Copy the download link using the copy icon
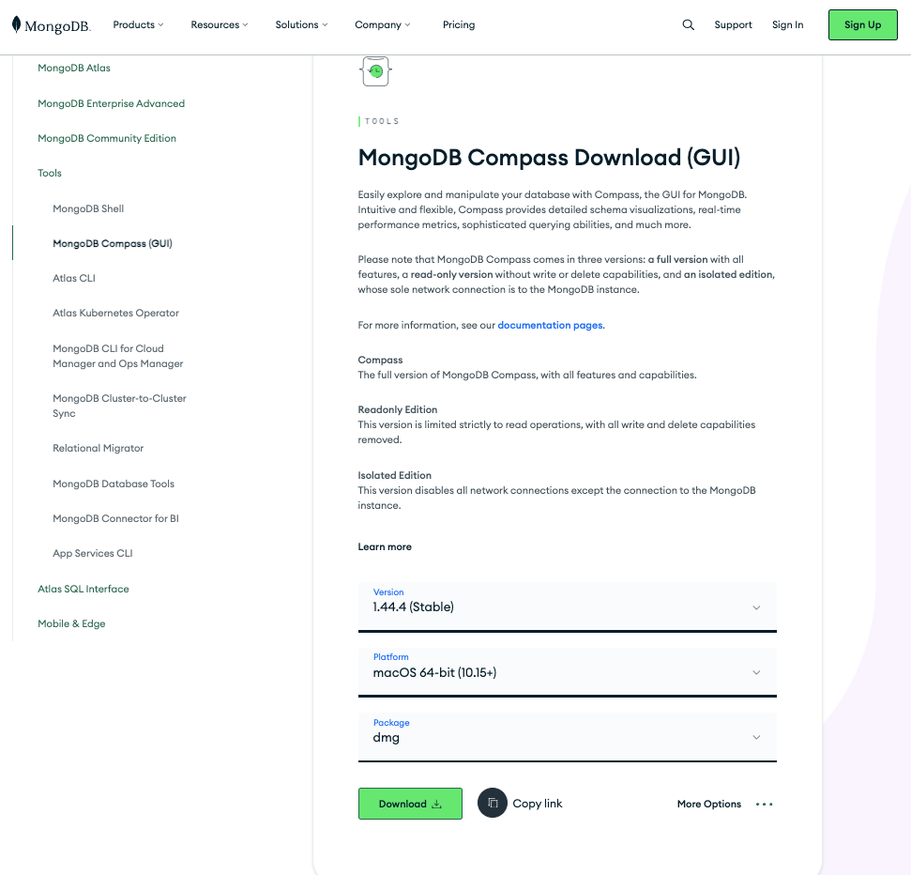This screenshot has height=875, width=911. click(492, 804)
